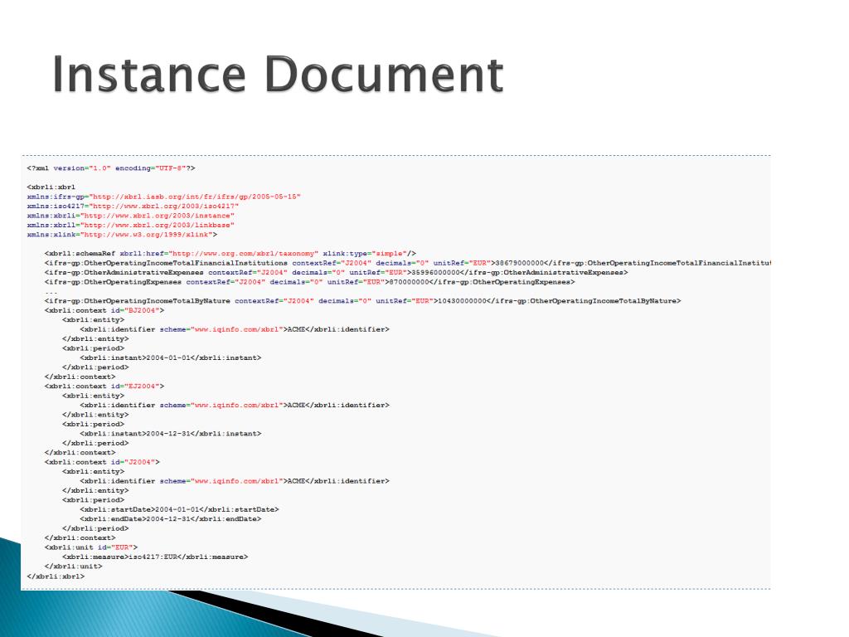This screenshot has height=637, width=849.
Task: Click the xbrll:schemaRef taxonomy href line
Action: click(x=230, y=254)
